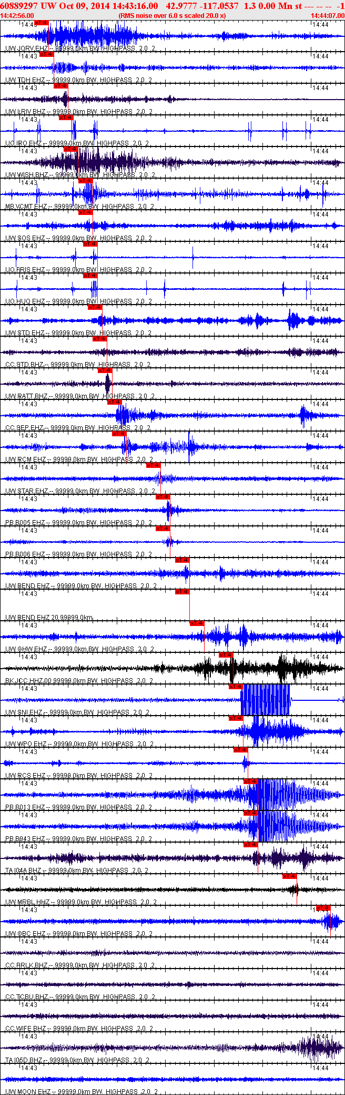Viewport: 345px width, 1095px height.
Task: Select the UW GHW EHZ station label
Action: [x=79, y=649]
